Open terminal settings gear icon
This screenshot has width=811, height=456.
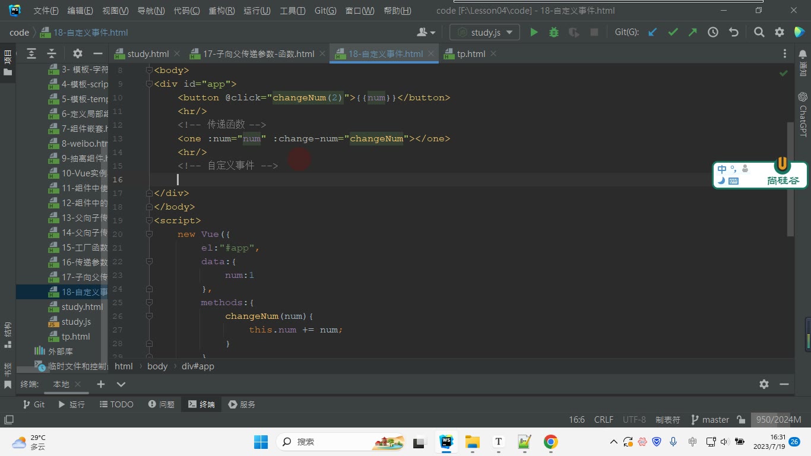tap(764, 384)
